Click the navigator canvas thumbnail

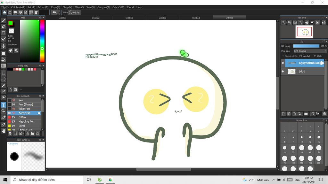coord(304,32)
